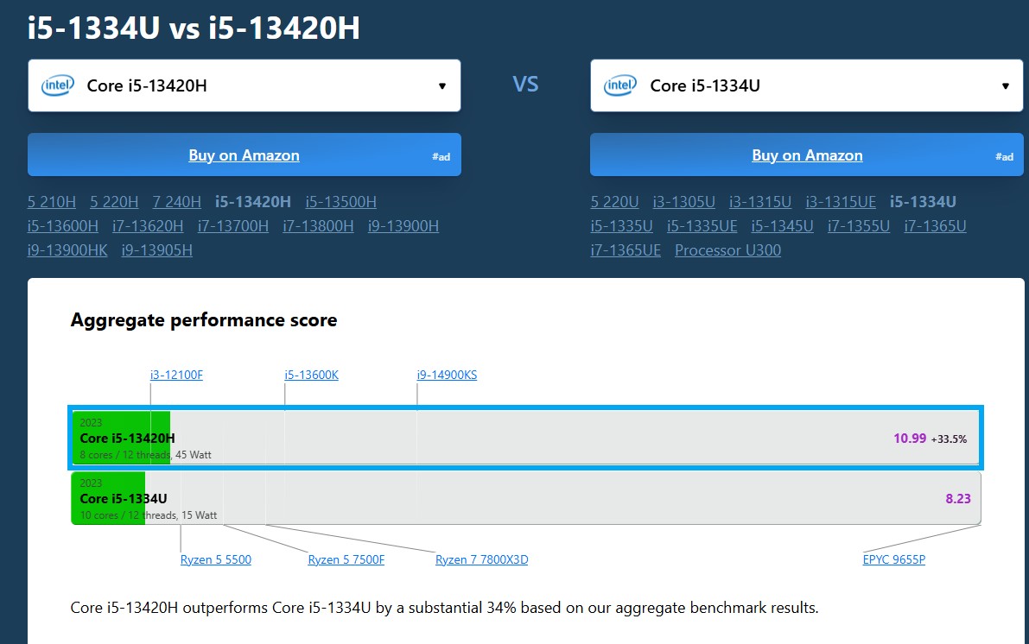The height and width of the screenshot is (644, 1029).
Task: Select the Core i5-13420H green performance bar
Action: pyautogui.click(x=121, y=438)
